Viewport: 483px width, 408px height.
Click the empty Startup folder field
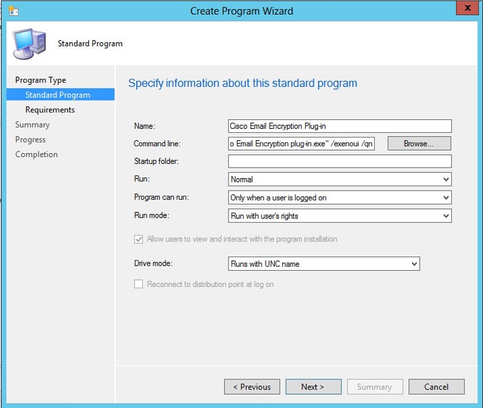pyautogui.click(x=338, y=162)
